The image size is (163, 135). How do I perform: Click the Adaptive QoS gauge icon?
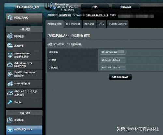coord(10,65)
